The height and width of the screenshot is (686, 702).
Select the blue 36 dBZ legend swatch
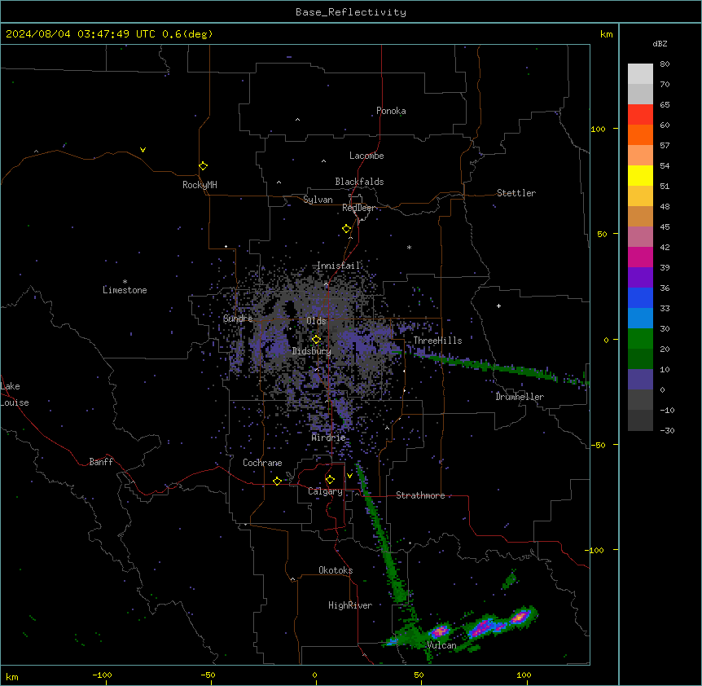tap(640, 297)
